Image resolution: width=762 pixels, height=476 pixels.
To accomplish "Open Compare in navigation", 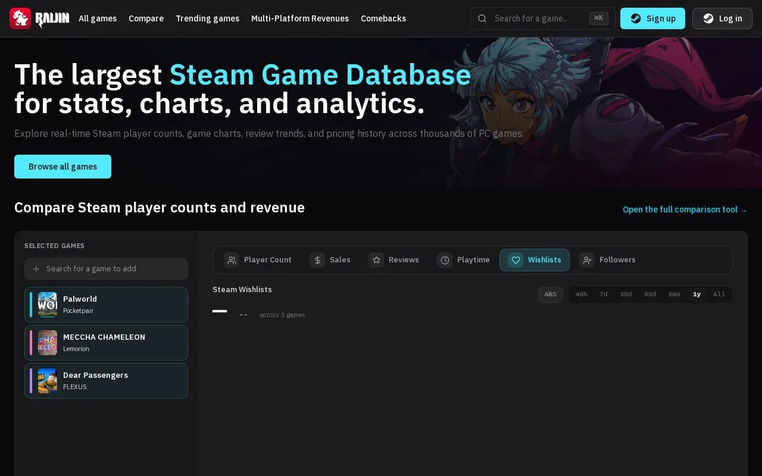I will point(146,18).
